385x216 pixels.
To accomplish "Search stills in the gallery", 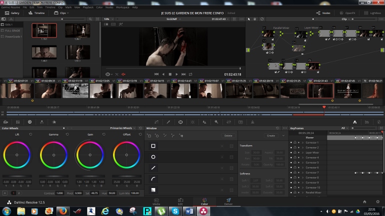I will (90, 19).
